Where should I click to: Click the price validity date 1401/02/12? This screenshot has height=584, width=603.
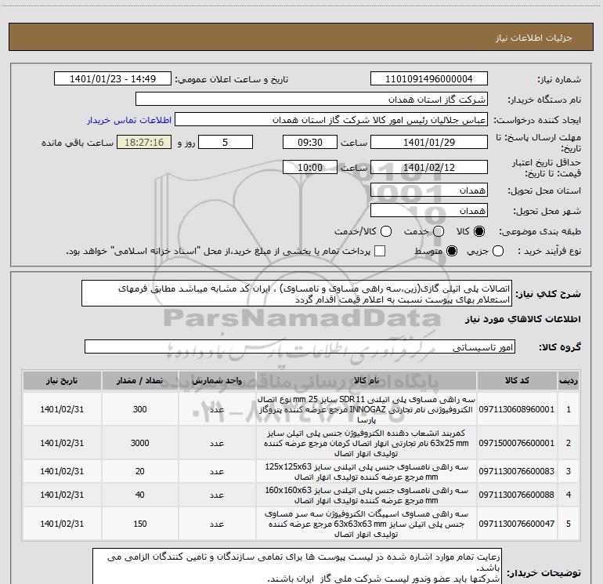(429, 167)
